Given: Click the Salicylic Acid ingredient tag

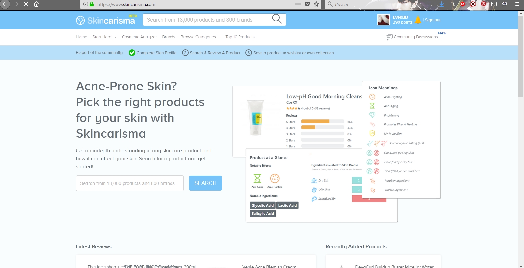Looking at the screenshot, I should [x=262, y=213].
